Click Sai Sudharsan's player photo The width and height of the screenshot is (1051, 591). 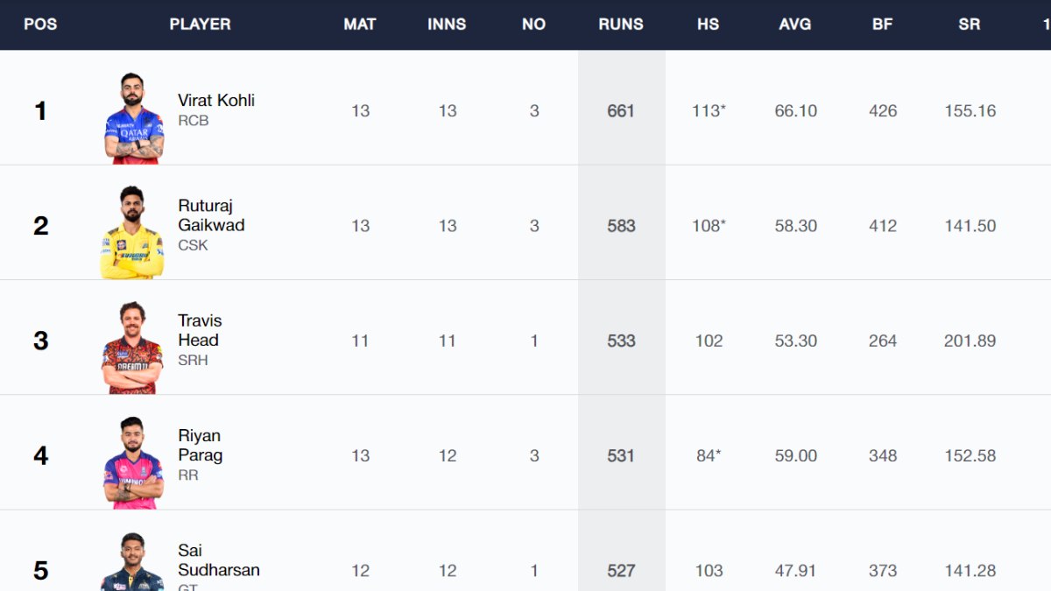click(132, 563)
